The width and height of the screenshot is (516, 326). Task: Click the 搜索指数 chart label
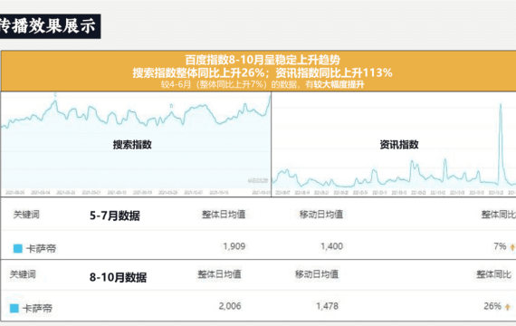click(x=132, y=145)
